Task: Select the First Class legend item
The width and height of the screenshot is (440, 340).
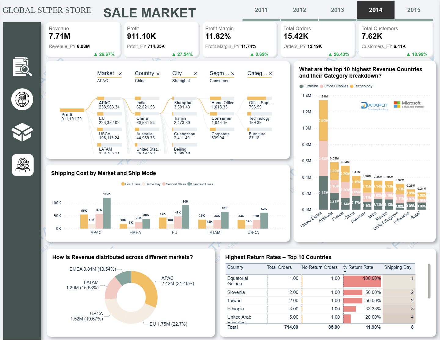Action: (131, 184)
